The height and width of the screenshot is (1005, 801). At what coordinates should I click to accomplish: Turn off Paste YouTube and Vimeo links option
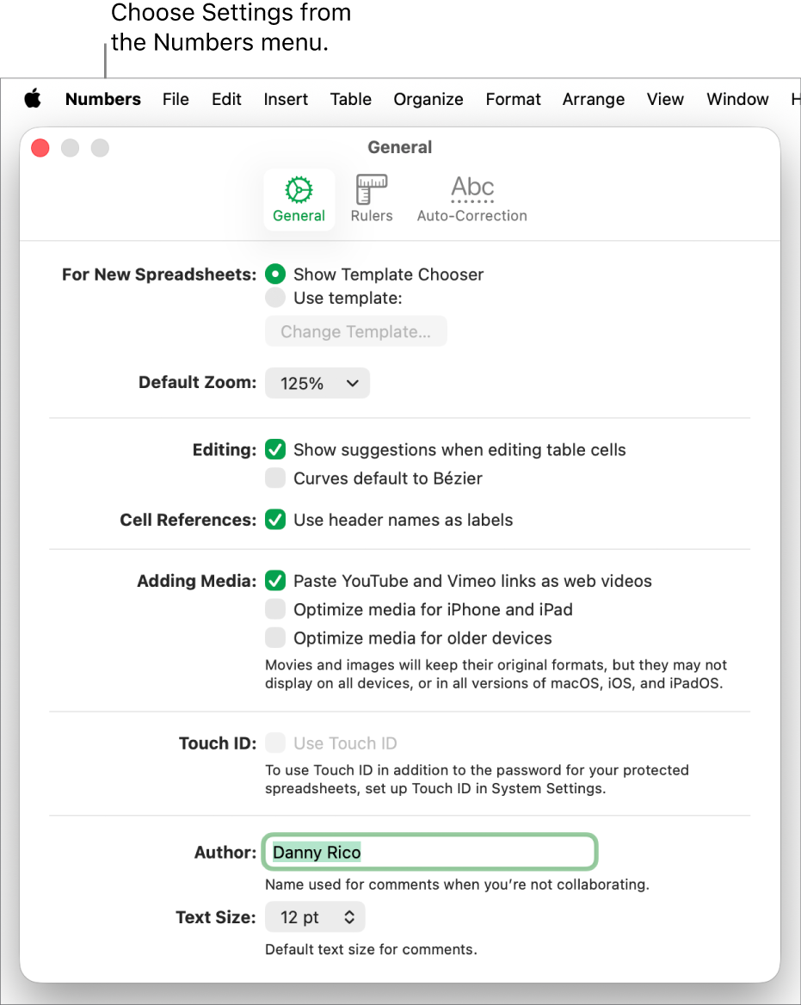pos(275,581)
